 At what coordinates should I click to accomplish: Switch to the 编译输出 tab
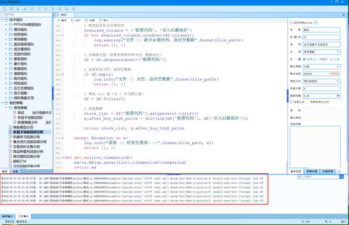8,216
